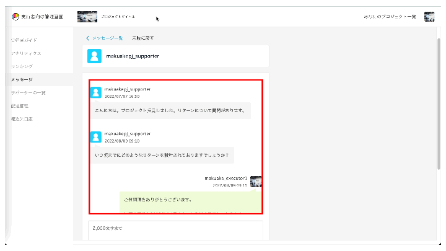The width and height of the screenshot is (446, 251).
Task: Click makuake_executor1 sender name
Action: [226, 178]
